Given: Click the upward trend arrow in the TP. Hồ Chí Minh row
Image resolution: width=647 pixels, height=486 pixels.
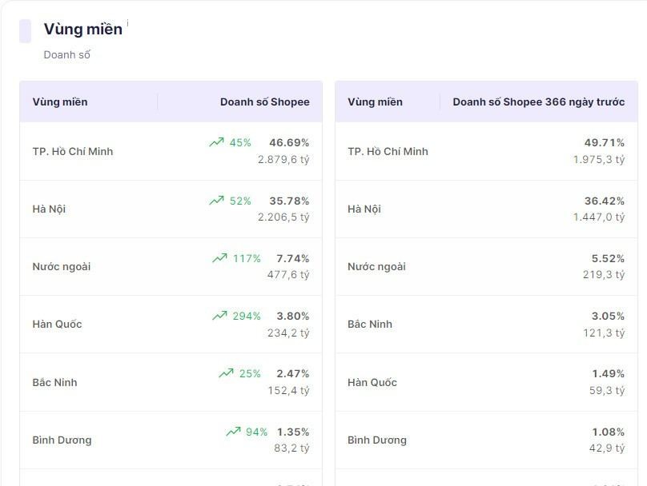Looking at the screenshot, I should point(217,142).
